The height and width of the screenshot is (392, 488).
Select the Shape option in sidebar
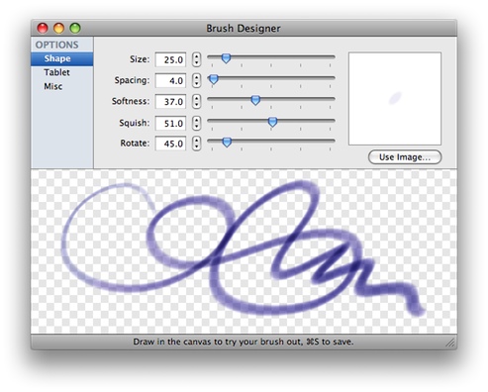coord(62,58)
